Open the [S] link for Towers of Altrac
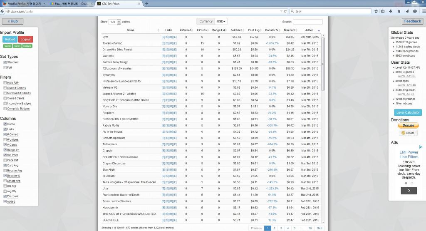This screenshot has width=426, height=231. pos(167,43)
